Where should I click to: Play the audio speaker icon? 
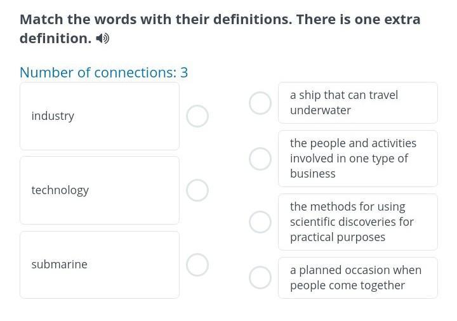pyautogui.click(x=103, y=39)
